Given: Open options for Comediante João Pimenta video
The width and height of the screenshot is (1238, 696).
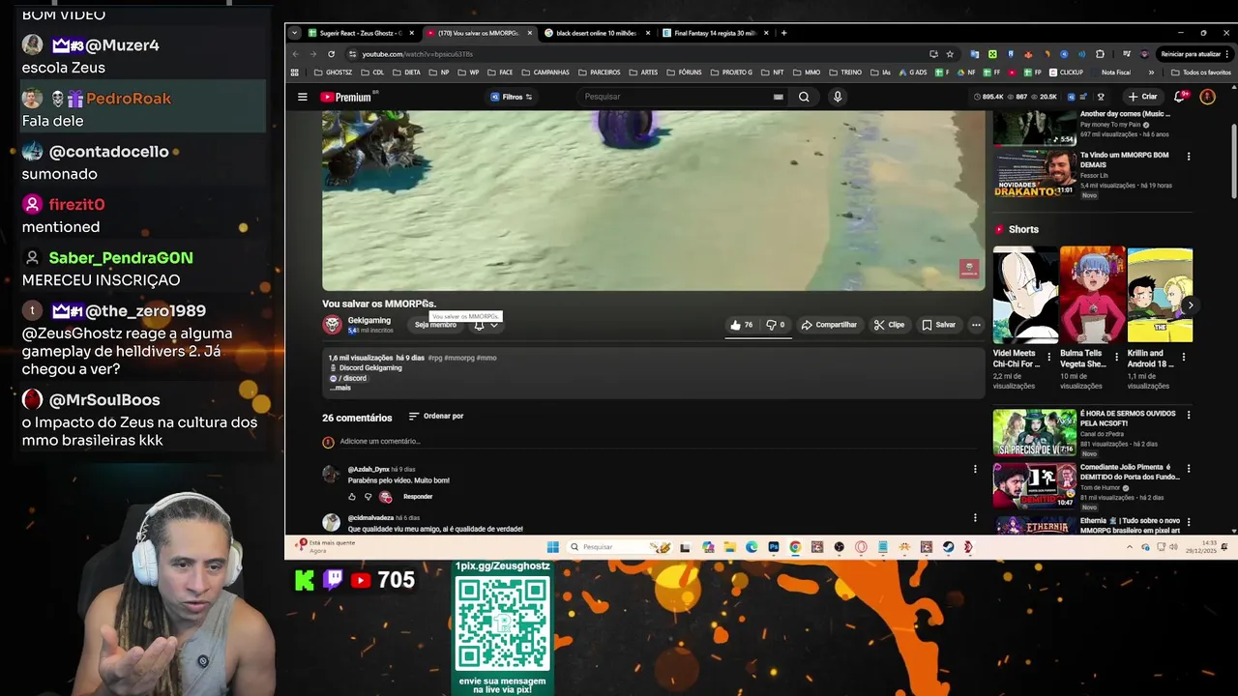Looking at the screenshot, I should [1189, 469].
